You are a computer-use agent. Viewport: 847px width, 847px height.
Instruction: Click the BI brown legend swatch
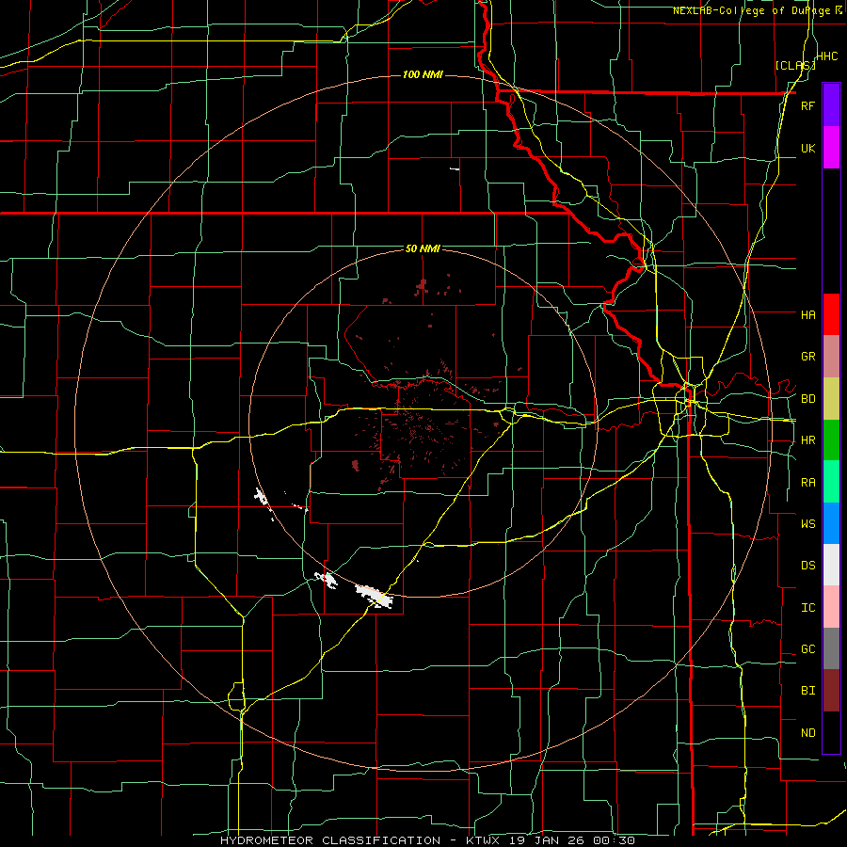coord(831,691)
